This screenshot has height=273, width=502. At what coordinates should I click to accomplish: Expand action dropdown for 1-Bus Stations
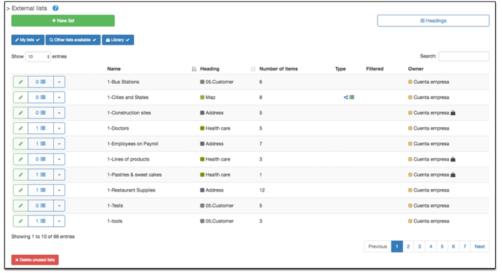59,82
